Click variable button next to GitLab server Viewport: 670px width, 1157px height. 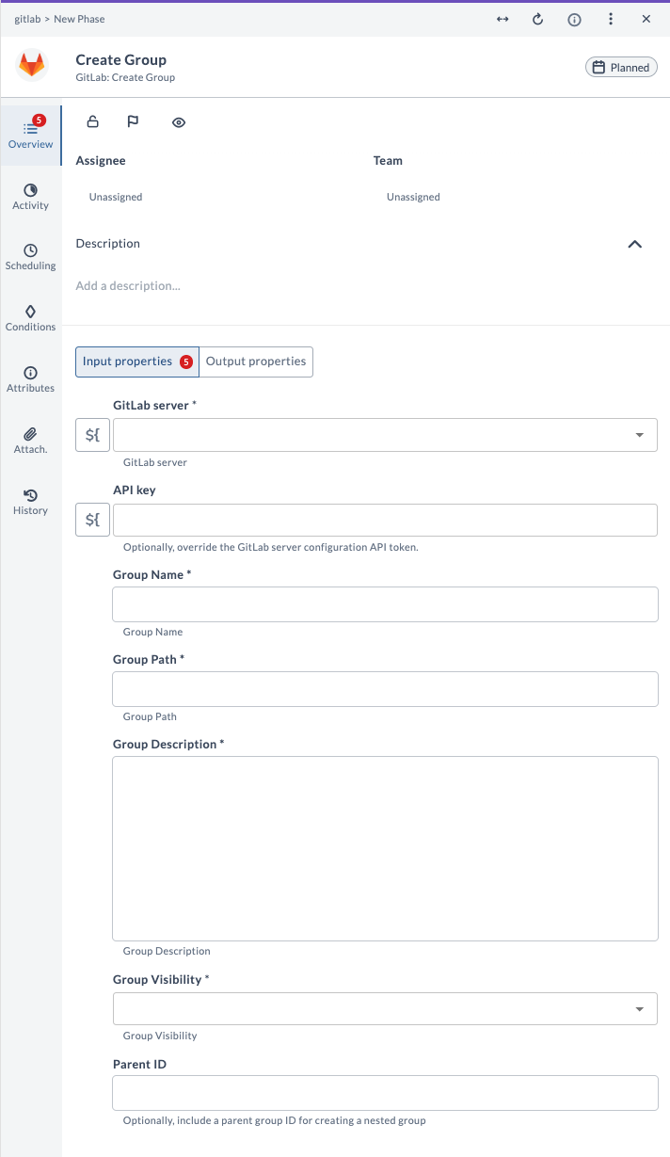[92, 435]
